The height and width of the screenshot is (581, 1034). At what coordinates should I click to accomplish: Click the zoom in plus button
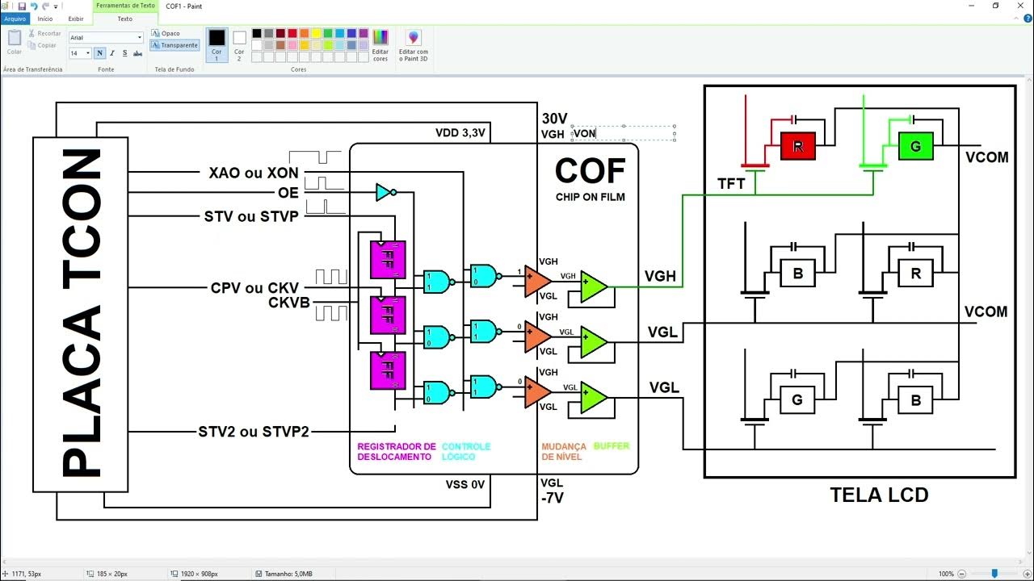point(1026,574)
